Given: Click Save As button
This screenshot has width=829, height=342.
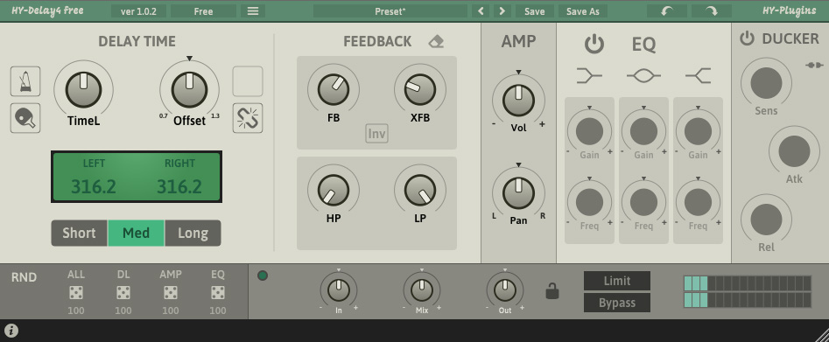Looking at the screenshot, I should [583, 11].
